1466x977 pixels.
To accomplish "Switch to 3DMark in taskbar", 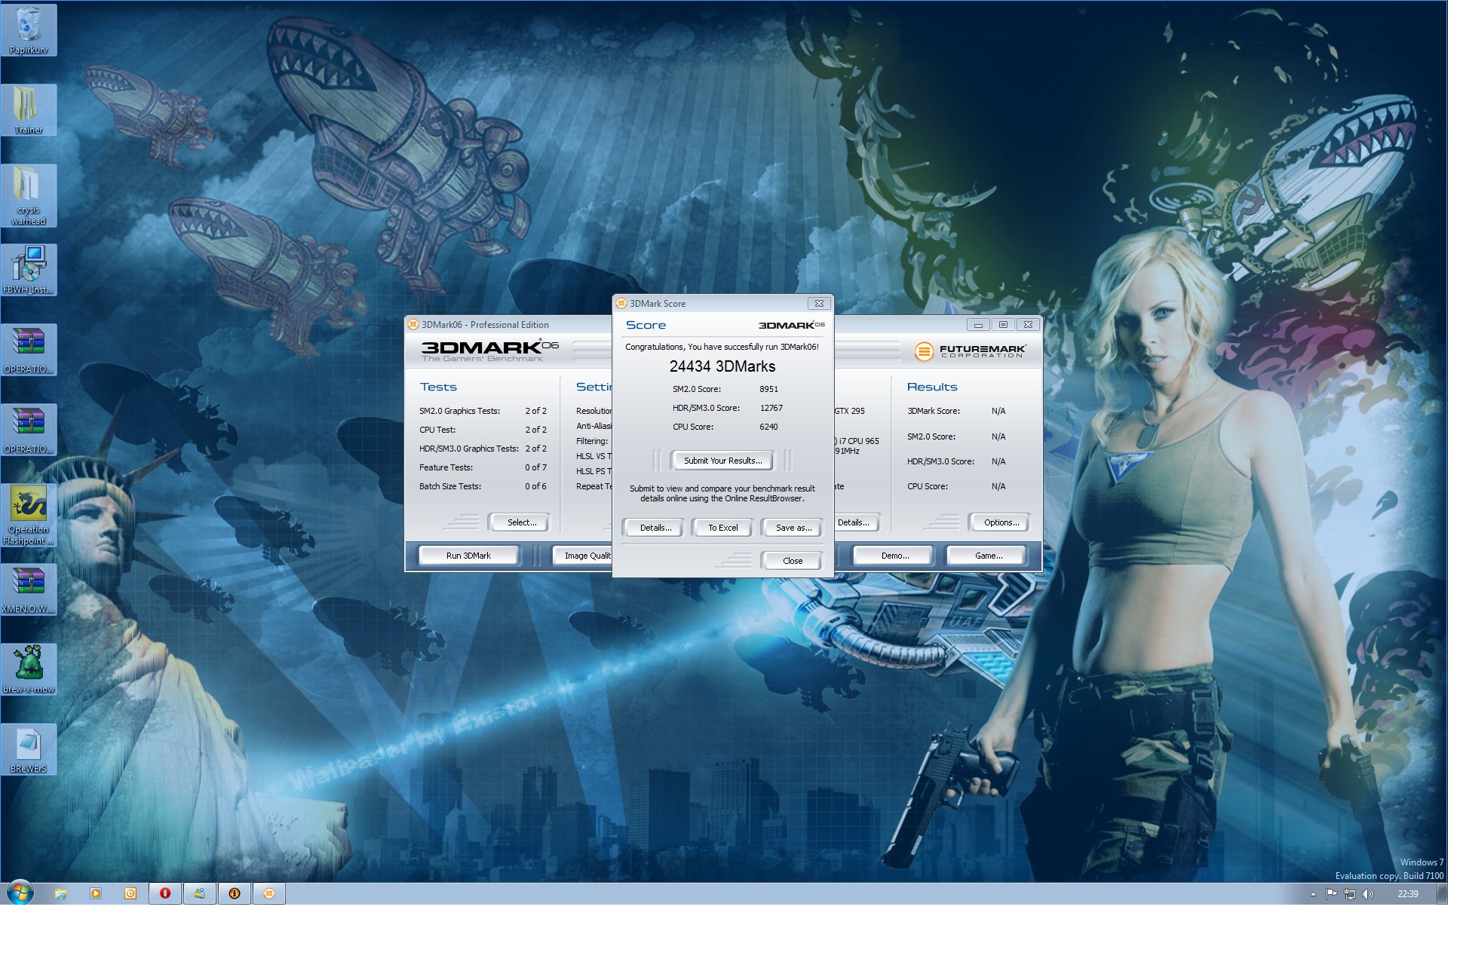I will point(269,893).
